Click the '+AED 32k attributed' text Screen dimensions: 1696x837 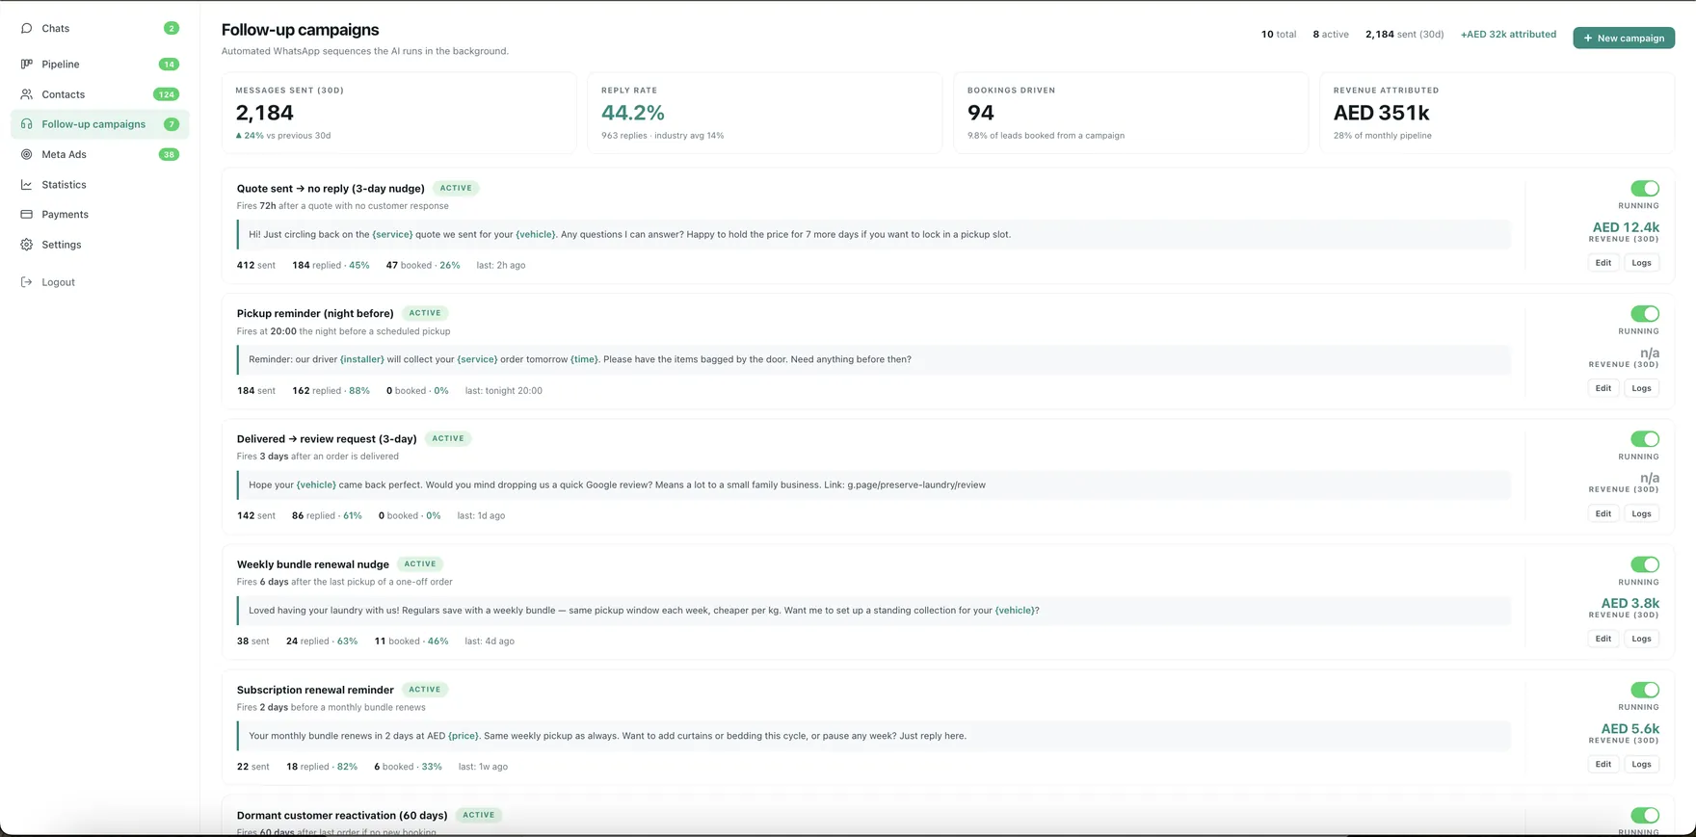[x=1508, y=34]
